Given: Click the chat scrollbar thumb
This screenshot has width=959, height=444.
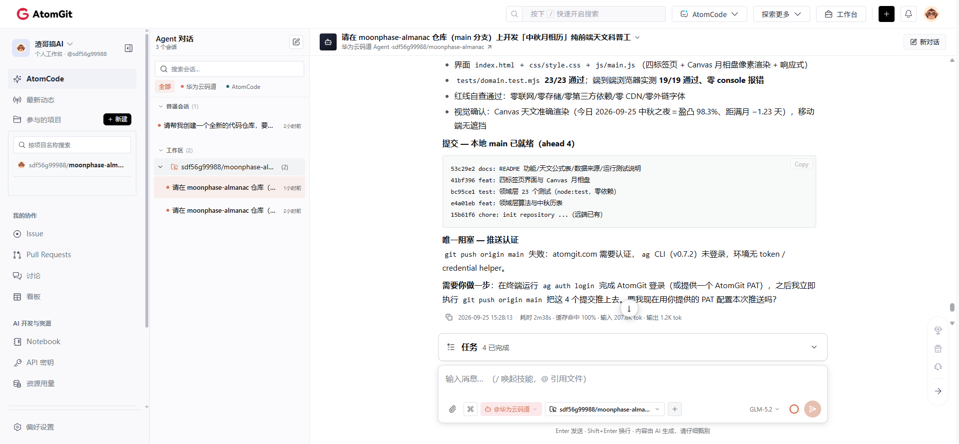Looking at the screenshot, I should coord(952,307).
